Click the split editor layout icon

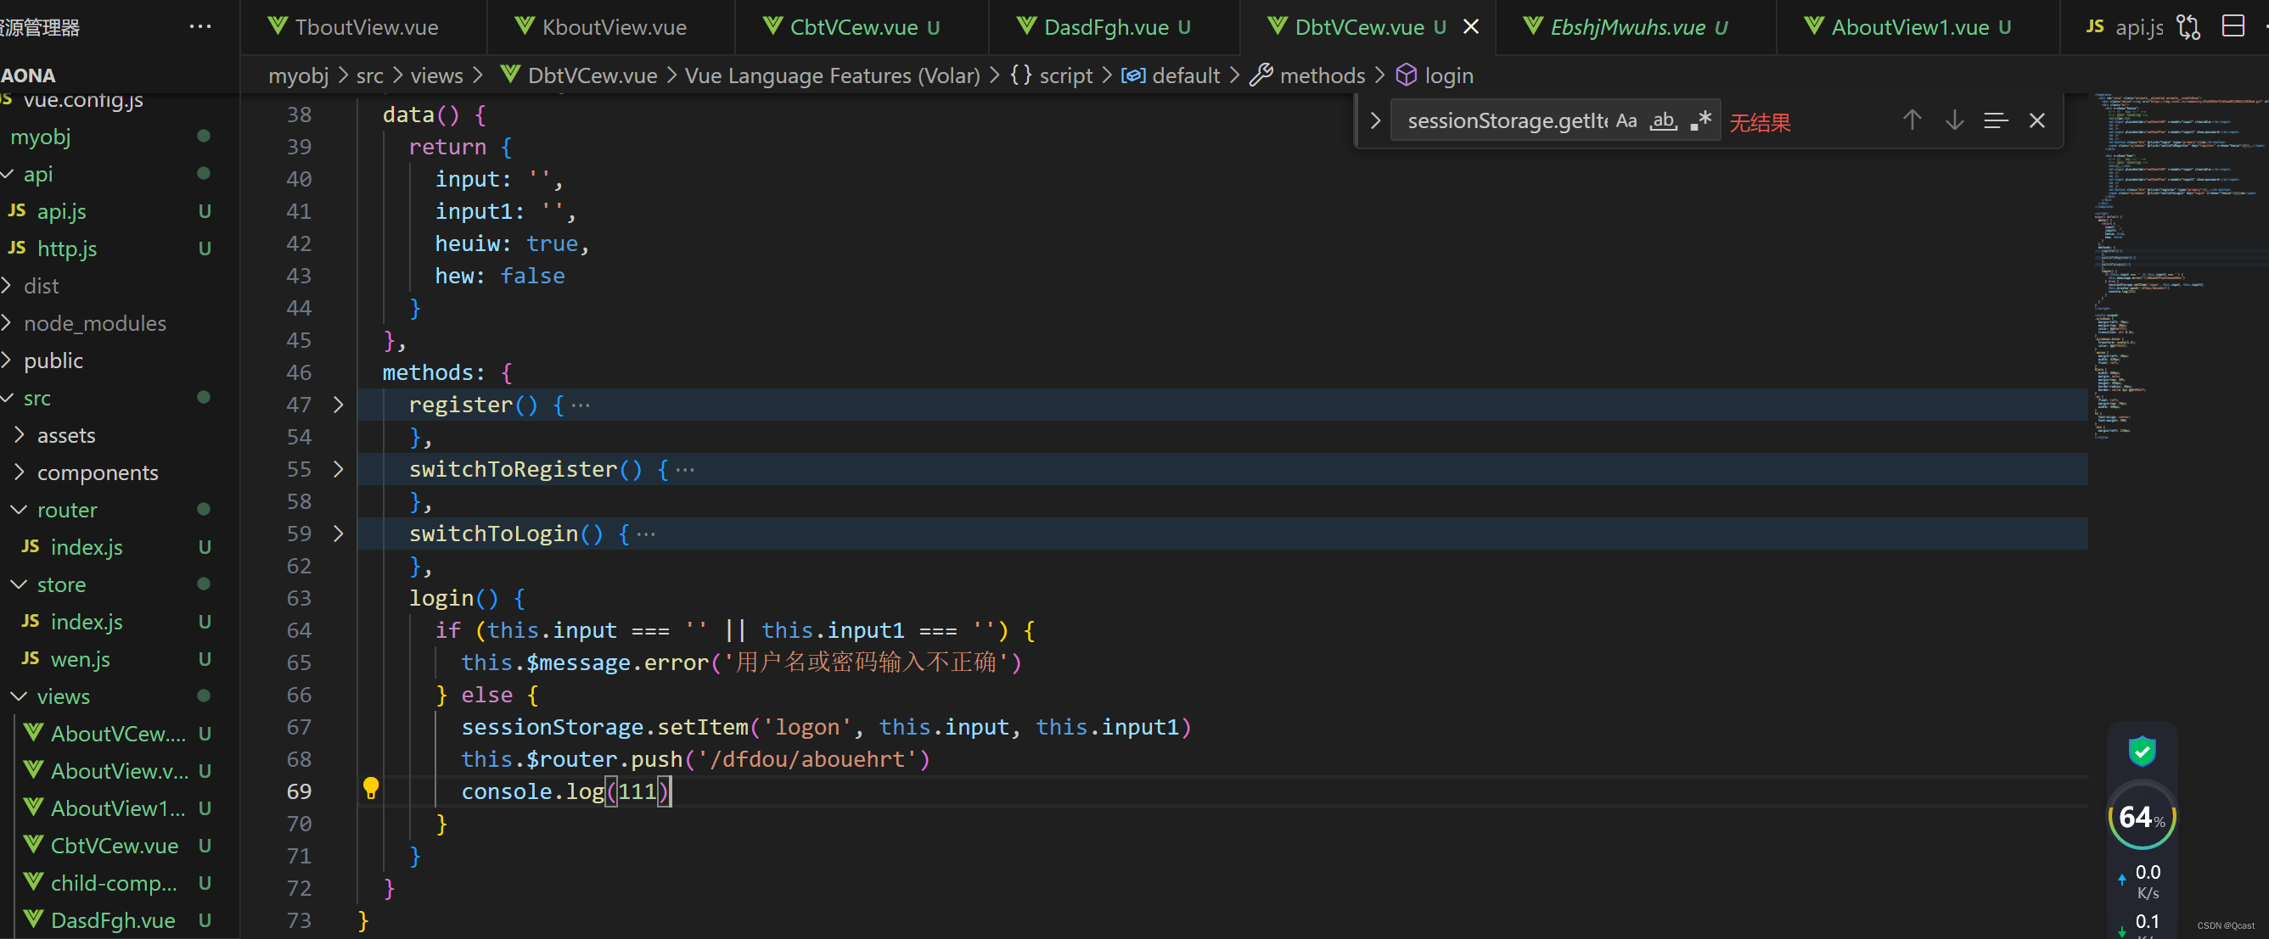tap(2232, 26)
